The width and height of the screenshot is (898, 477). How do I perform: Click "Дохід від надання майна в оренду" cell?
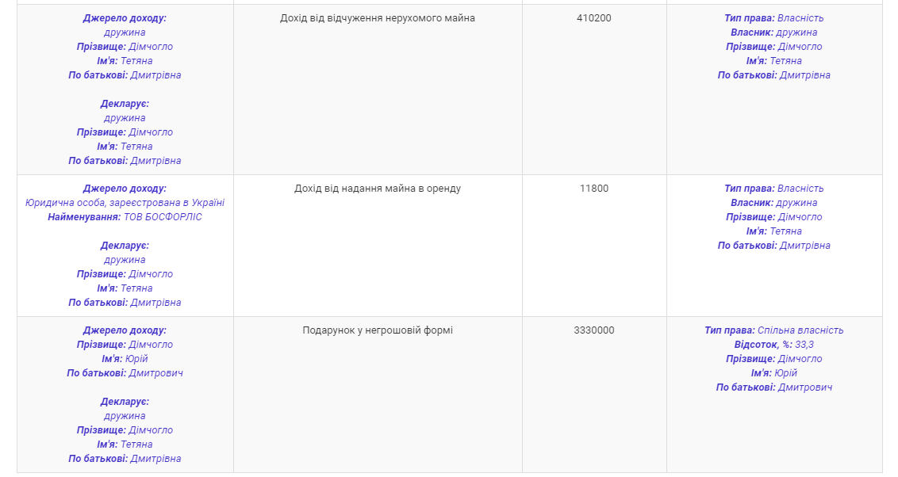[x=378, y=189]
